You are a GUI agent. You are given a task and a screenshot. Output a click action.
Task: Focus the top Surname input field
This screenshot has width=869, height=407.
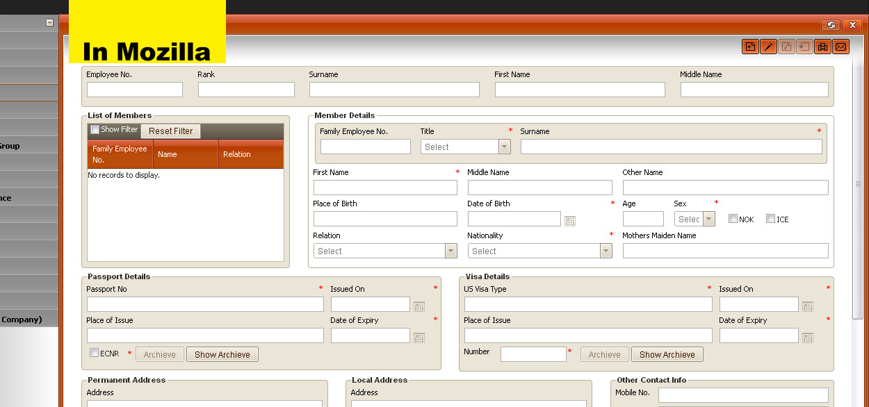point(394,90)
